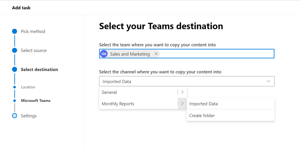Click the hollow Settings step circle
Viewport: 300px width, 148px height.
15,116
